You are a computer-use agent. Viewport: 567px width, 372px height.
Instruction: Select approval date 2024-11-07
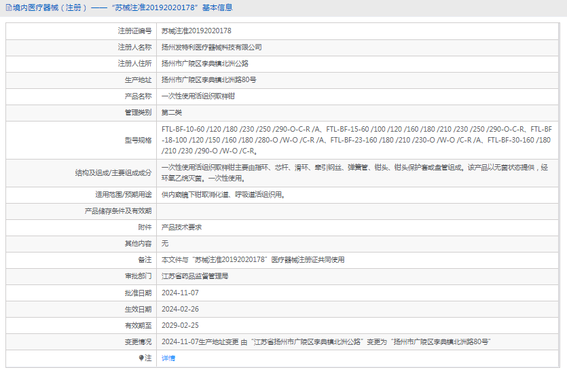(x=180, y=293)
